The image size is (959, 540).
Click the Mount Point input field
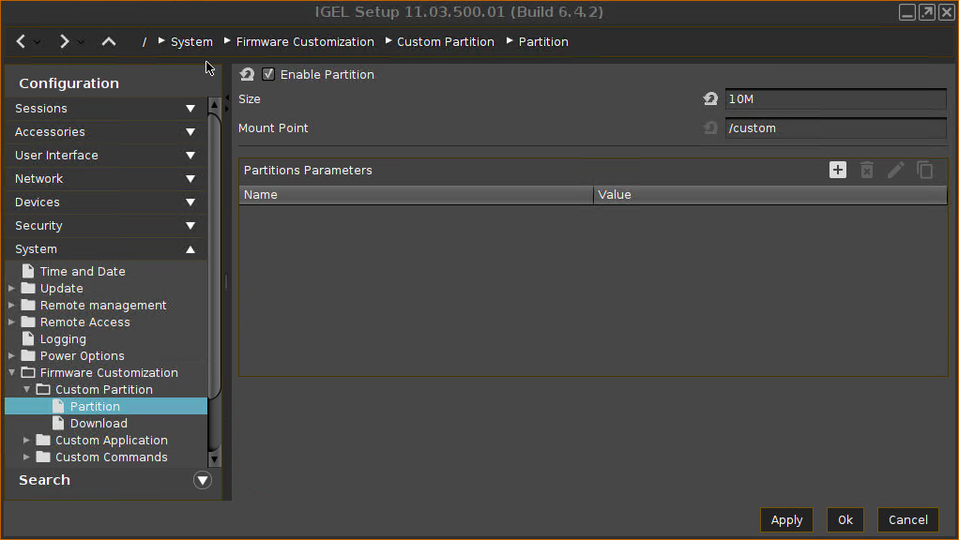tap(835, 128)
